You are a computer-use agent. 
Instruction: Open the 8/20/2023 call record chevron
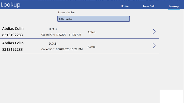pyautogui.click(x=154, y=46)
